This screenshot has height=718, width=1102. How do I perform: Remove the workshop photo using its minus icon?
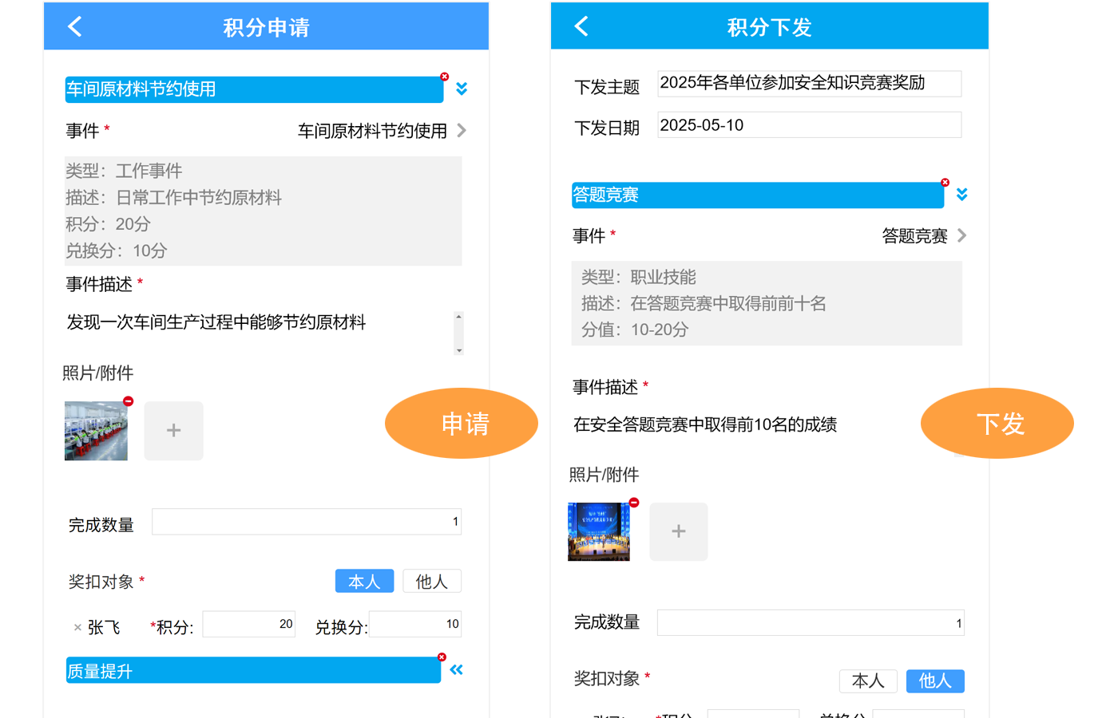coord(128,401)
